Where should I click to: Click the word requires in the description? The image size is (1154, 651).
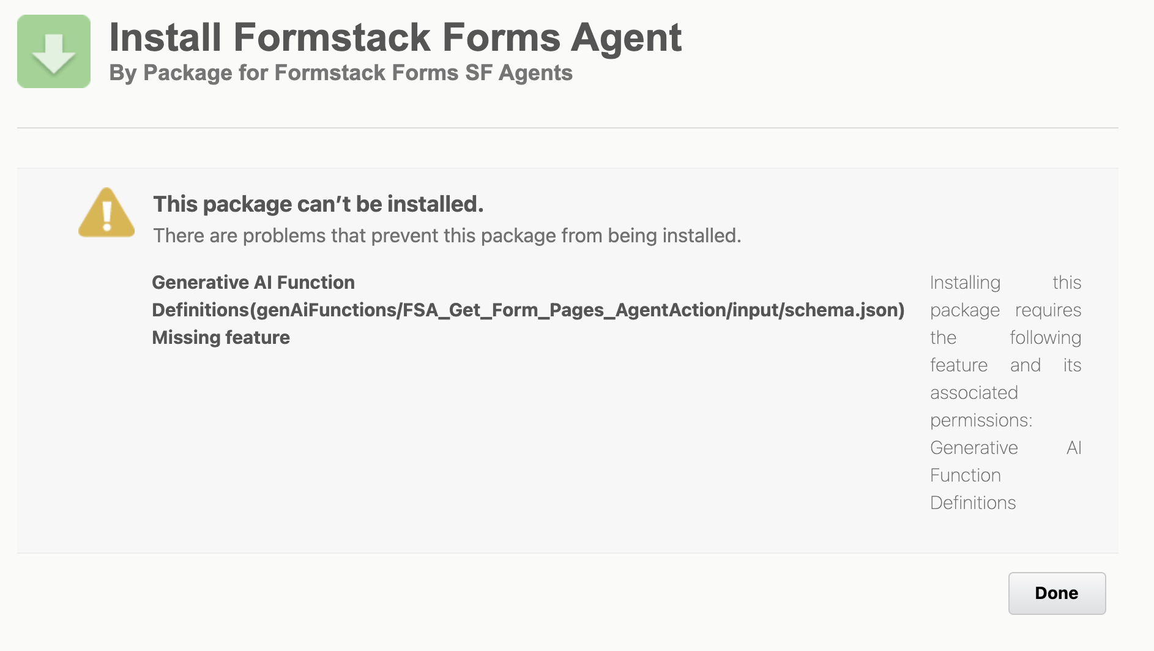pos(1048,310)
